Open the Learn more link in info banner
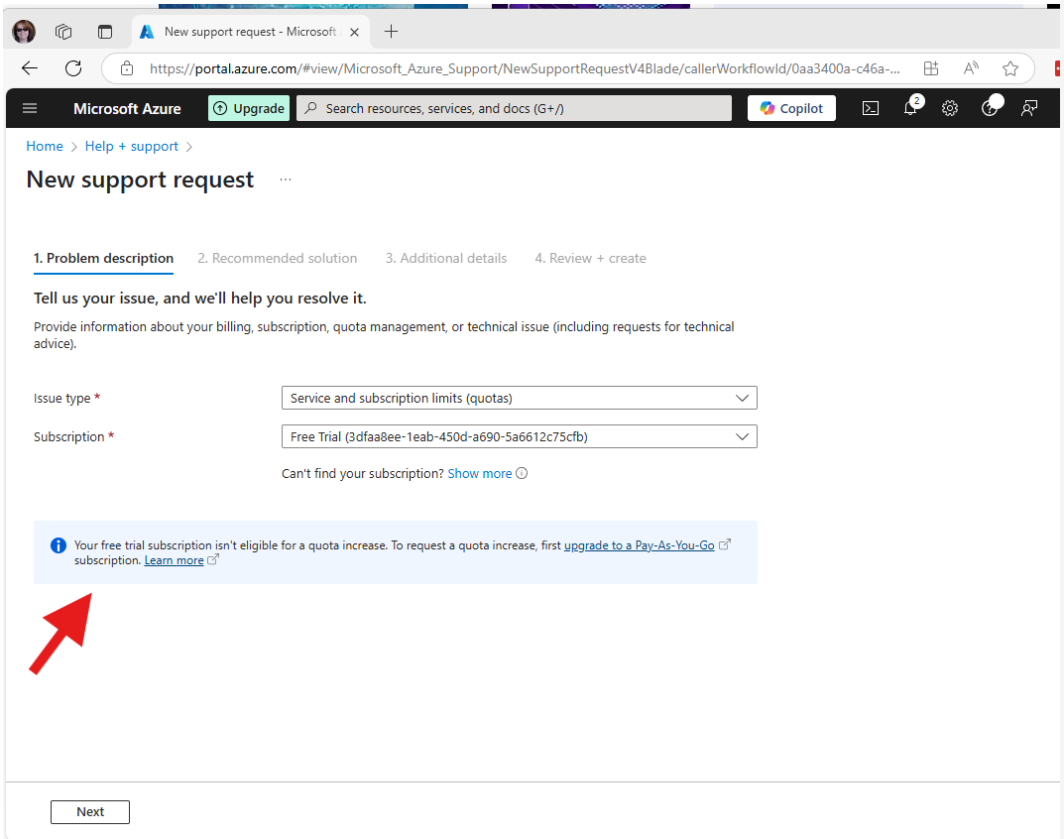Screen dimensions: 1064x839 (174, 560)
